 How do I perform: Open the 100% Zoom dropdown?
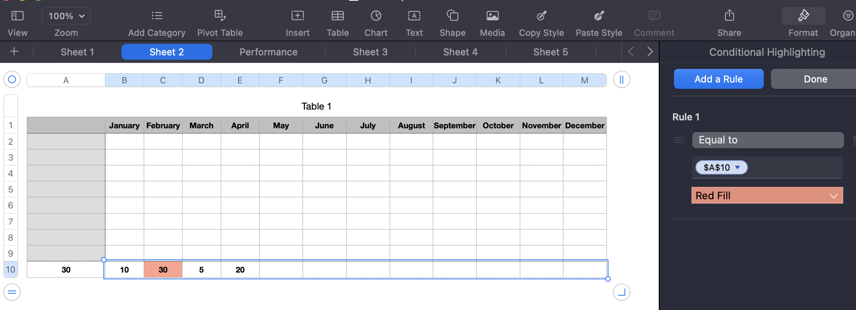pyautogui.click(x=66, y=16)
